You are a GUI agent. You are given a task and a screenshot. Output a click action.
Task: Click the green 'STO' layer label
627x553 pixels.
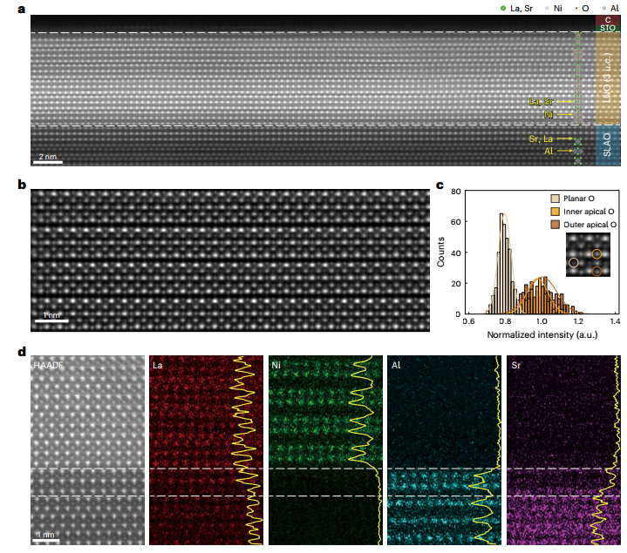[608, 28]
